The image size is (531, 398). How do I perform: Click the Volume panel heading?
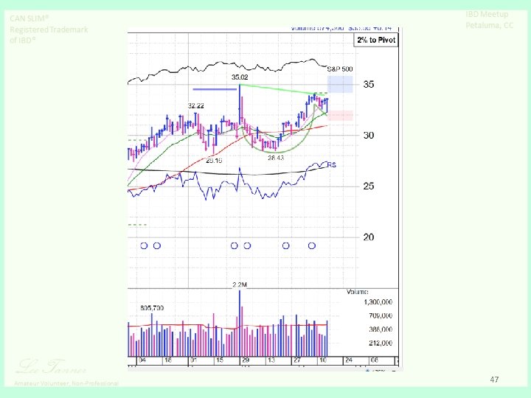pos(358,292)
